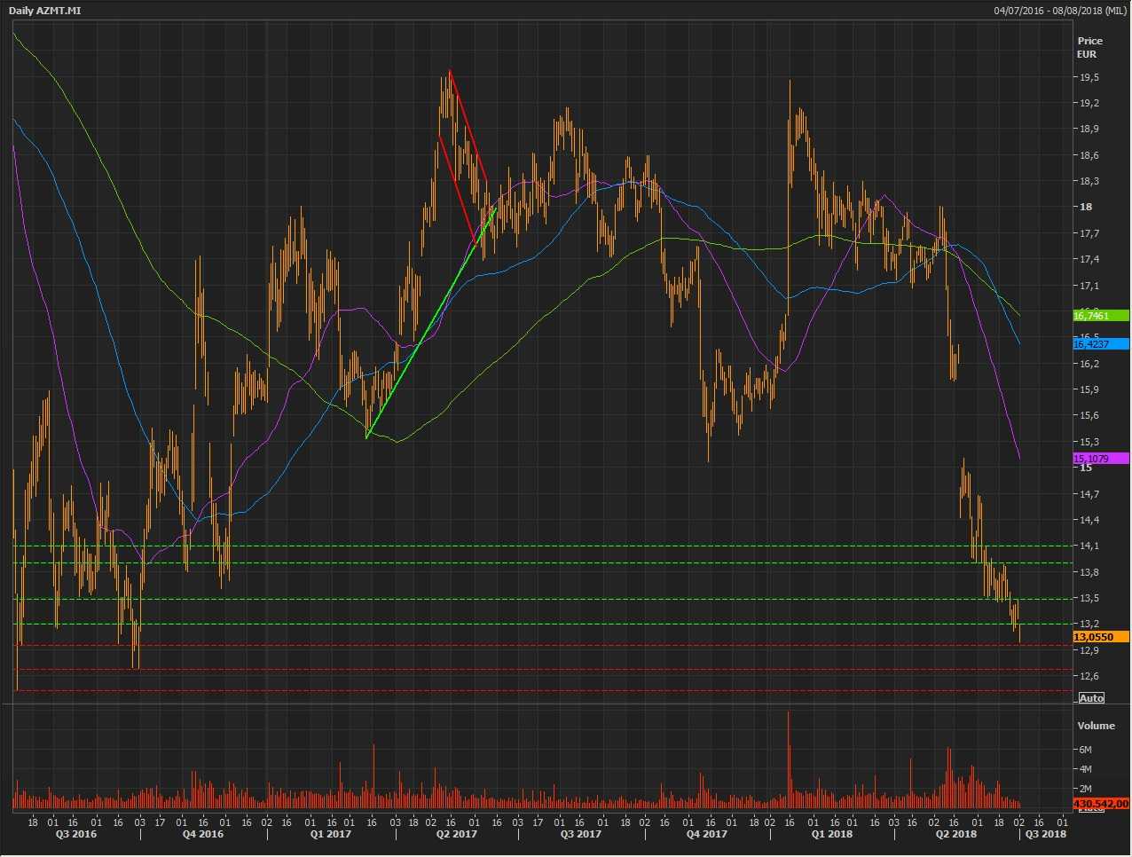This screenshot has width=1132, height=857.
Task: Select the green 16,7461 moving average tag
Action: pos(1100,316)
